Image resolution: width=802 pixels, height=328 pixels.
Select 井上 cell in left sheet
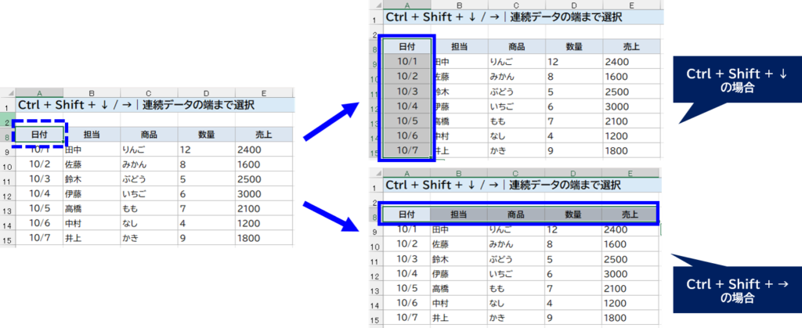92,238
